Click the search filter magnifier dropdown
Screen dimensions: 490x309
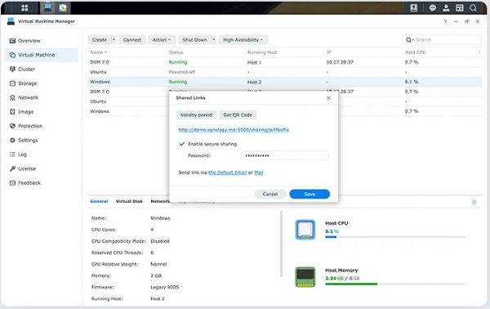click(x=410, y=40)
